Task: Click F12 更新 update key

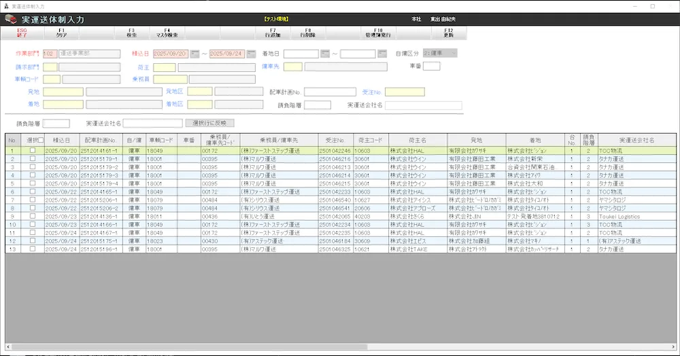Action: (x=448, y=32)
